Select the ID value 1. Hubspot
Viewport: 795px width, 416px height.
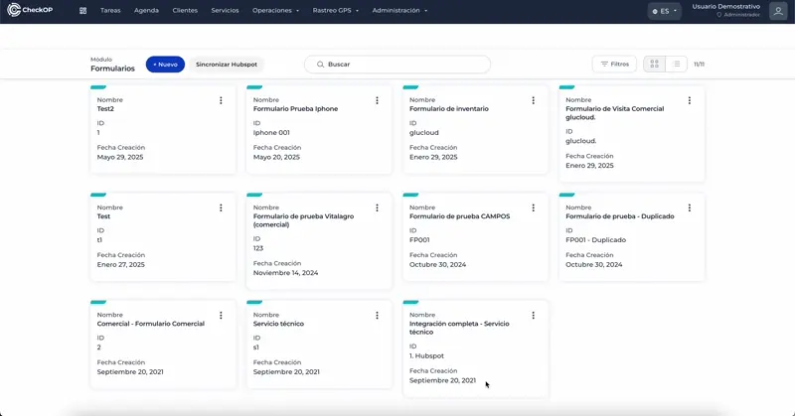point(427,356)
